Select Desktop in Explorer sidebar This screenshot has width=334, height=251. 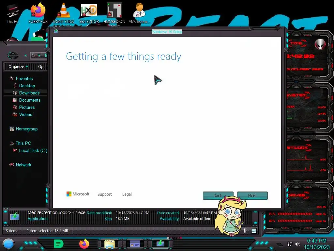(x=27, y=86)
